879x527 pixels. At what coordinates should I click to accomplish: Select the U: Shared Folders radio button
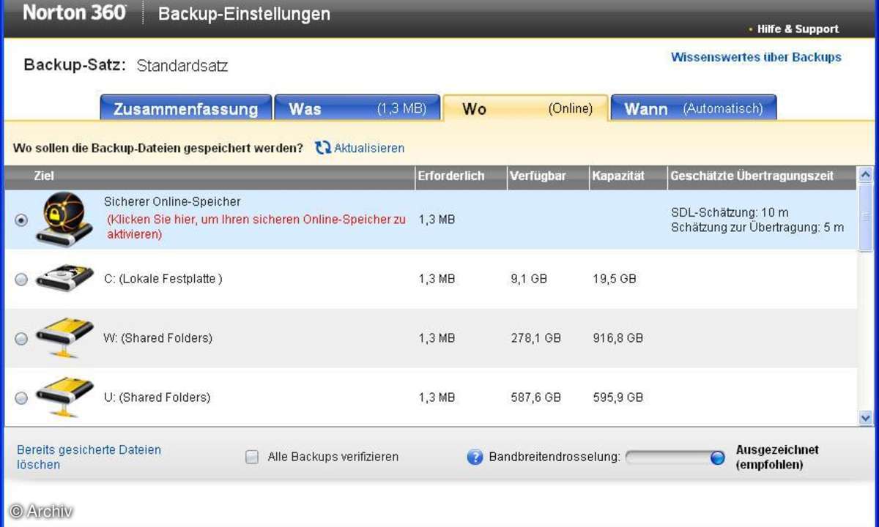click(x=21, y=397)
